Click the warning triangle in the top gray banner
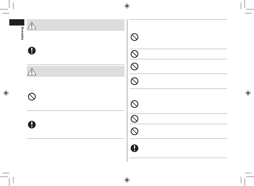Viewport: 254px width, 186px height. tap(32, 26)
